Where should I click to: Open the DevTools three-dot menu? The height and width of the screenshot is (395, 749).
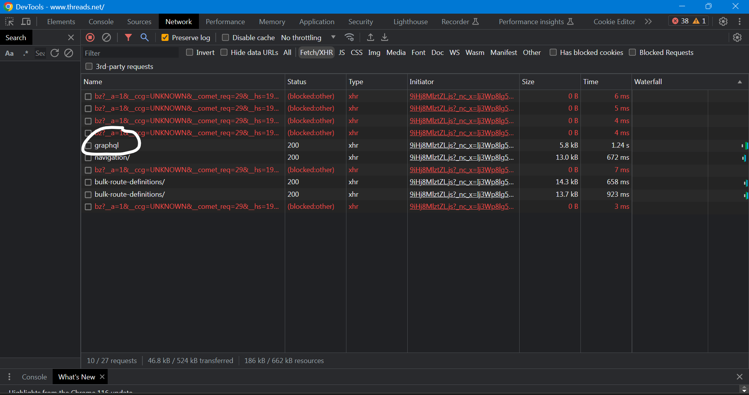coord(740,22)
